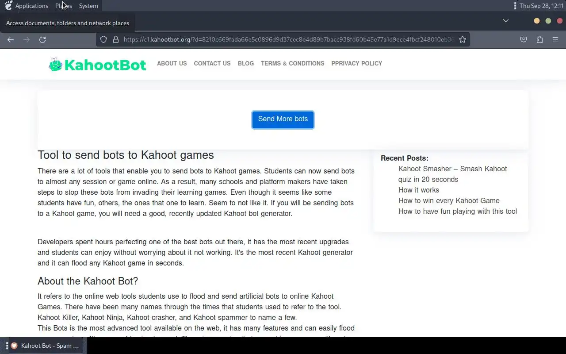This screenshot has height=354, width=566.
Task: Go to CONTACT US page
Action: 212,63
